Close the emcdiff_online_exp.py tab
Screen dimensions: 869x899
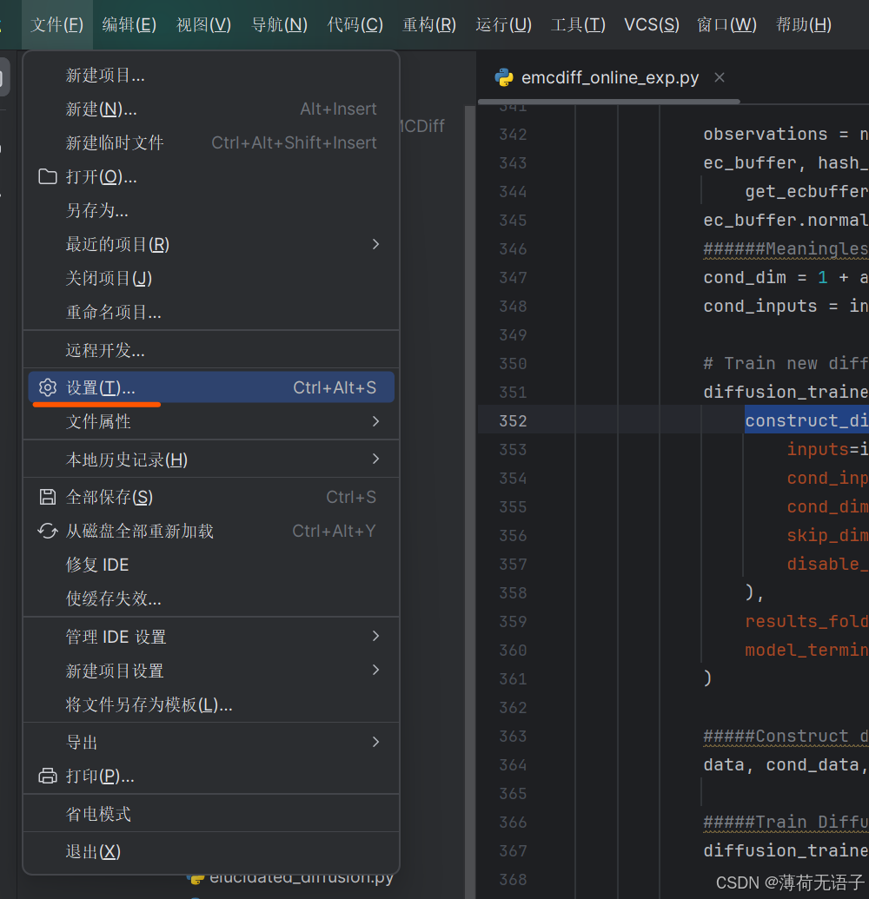pyautogui.click(x=720, y=77)
